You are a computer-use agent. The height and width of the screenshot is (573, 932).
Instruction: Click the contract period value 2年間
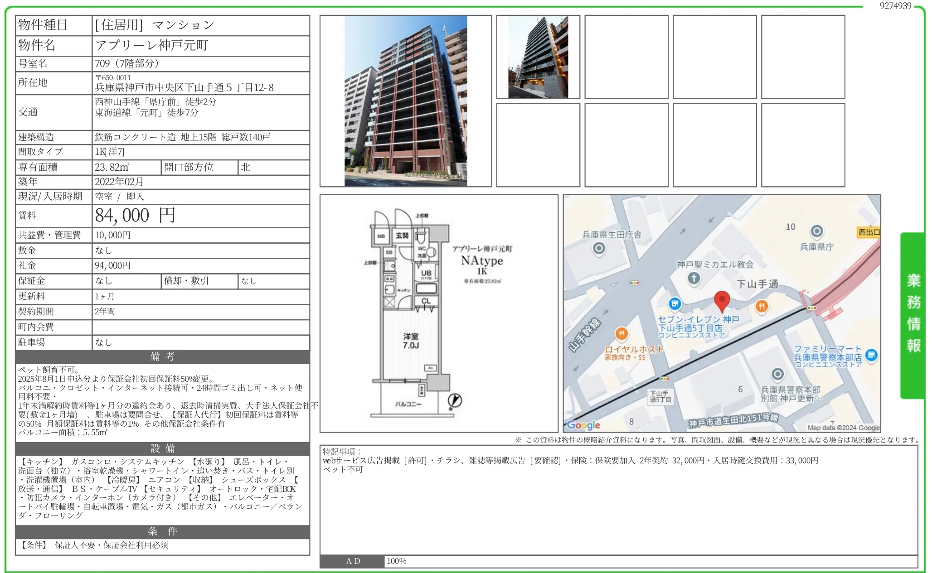pos(105,312)
